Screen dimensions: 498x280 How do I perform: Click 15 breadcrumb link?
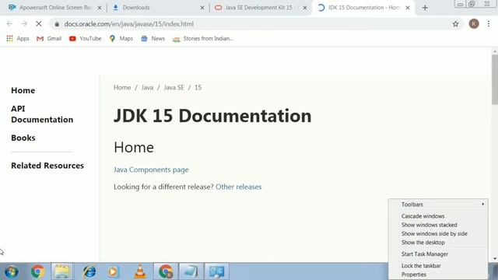click(198, 88)
